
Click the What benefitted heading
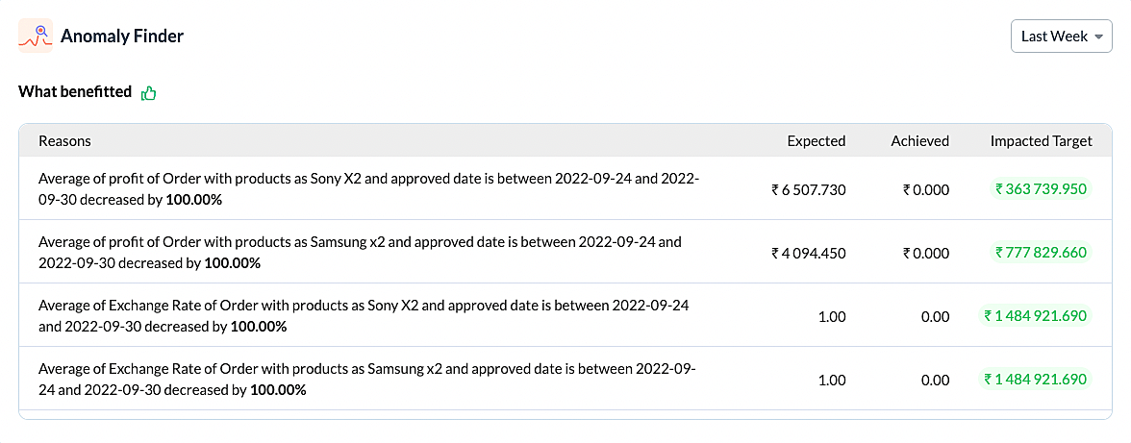[x=75, y=92]
